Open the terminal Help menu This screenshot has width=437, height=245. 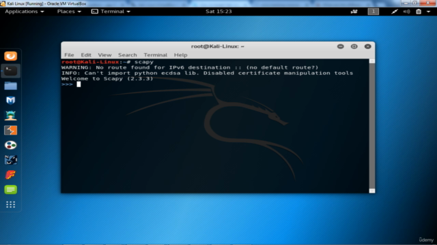coord(180,55)
